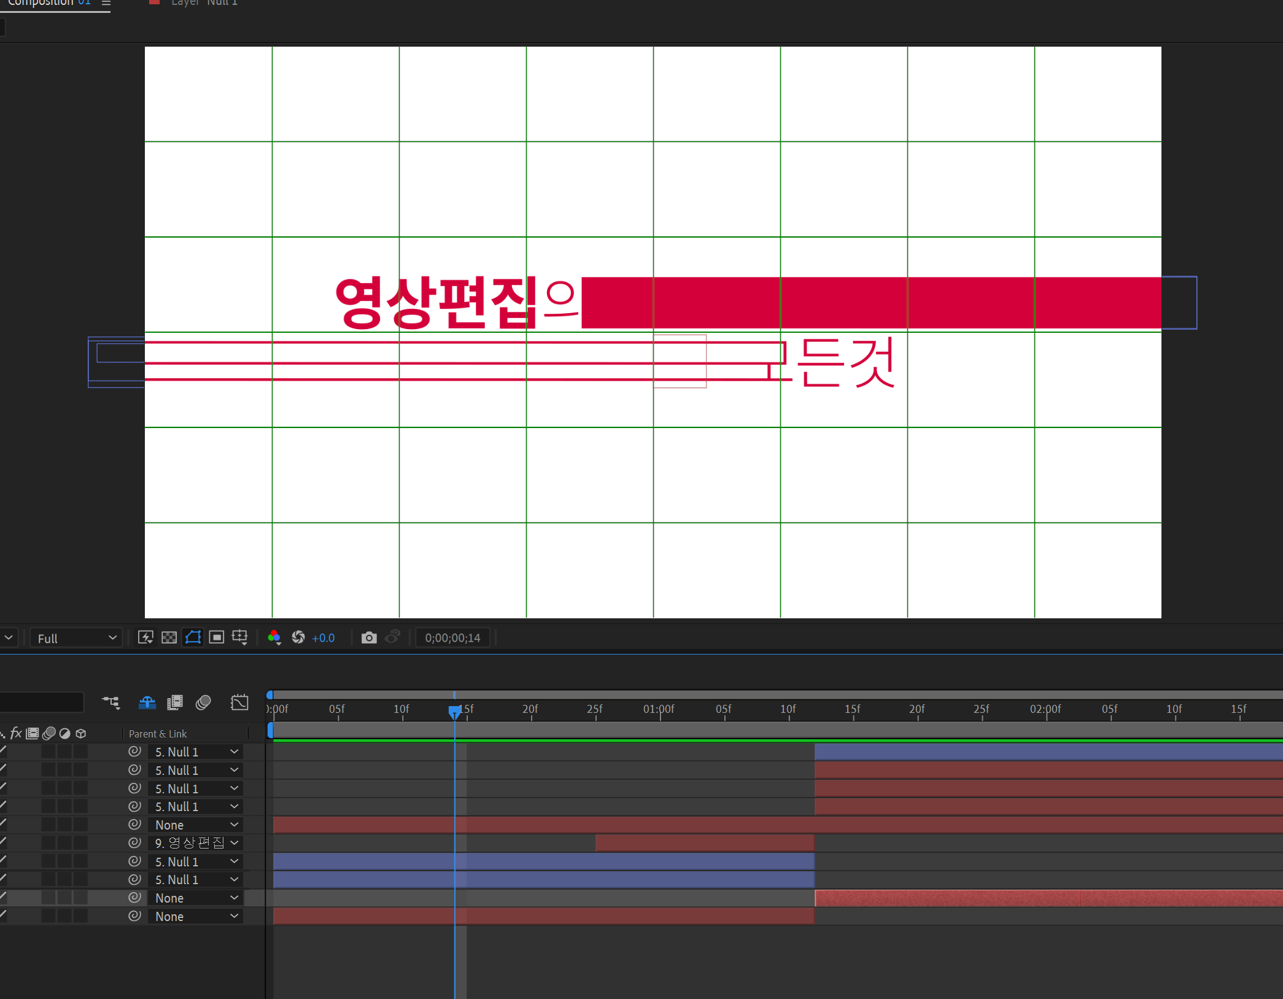The image size is (1283, 999).
Task: Click the Region of Interest icon
Action: [x=216, y=637]
